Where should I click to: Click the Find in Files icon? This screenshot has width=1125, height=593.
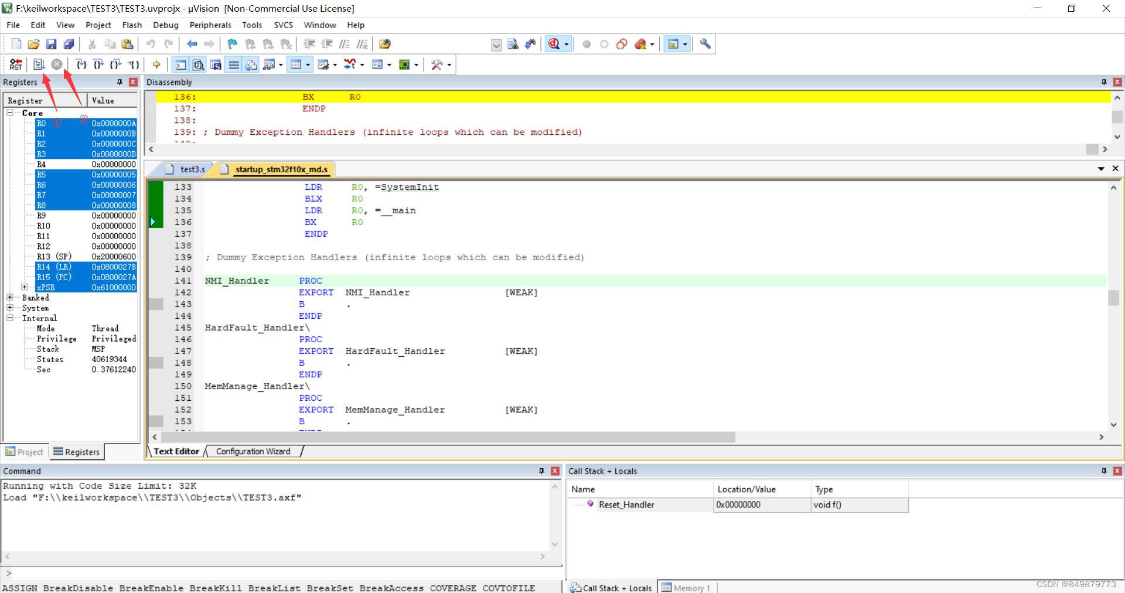385,44
